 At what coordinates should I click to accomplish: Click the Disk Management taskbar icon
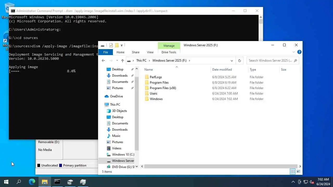click(70, 182)
